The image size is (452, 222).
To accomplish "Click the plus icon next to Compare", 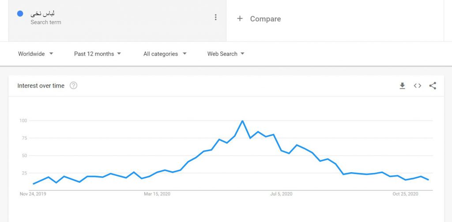I will pos(240,18).
